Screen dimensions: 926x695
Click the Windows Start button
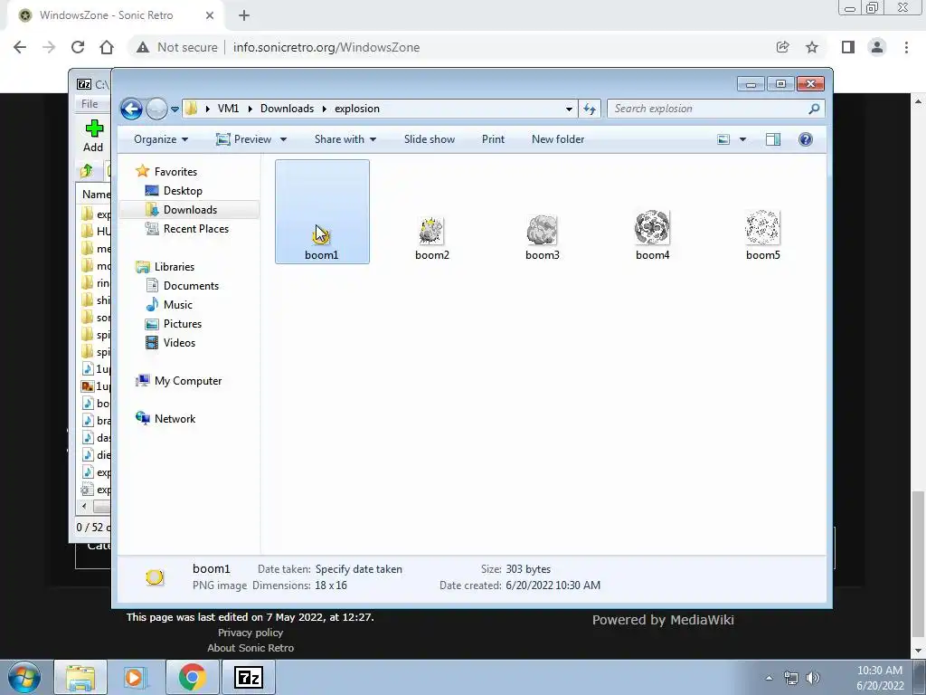(24, 677)
